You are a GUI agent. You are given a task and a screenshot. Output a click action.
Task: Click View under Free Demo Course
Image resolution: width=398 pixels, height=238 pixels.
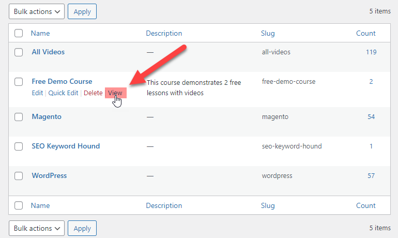[115, 93]
